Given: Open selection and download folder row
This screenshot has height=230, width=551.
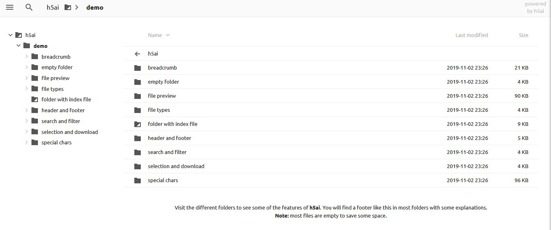Looking at the screenshot, I should click(x=176, y=166).
